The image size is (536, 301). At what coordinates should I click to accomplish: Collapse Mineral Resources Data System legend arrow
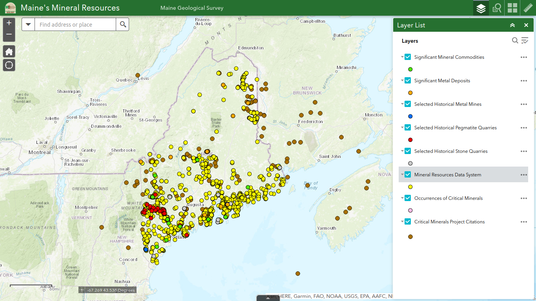[402, 174]
